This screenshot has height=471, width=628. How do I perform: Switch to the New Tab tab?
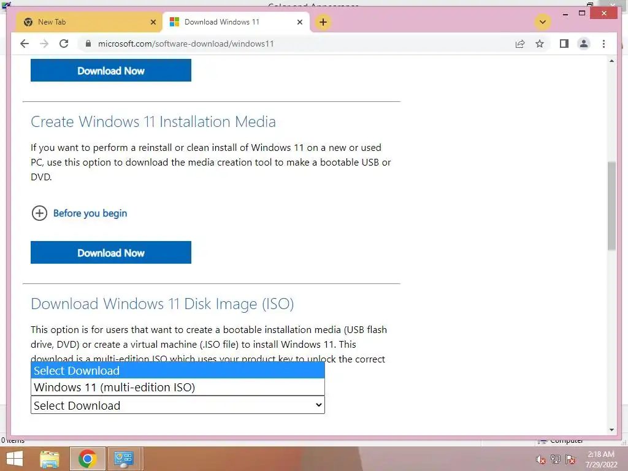click(x=89, y=22)
